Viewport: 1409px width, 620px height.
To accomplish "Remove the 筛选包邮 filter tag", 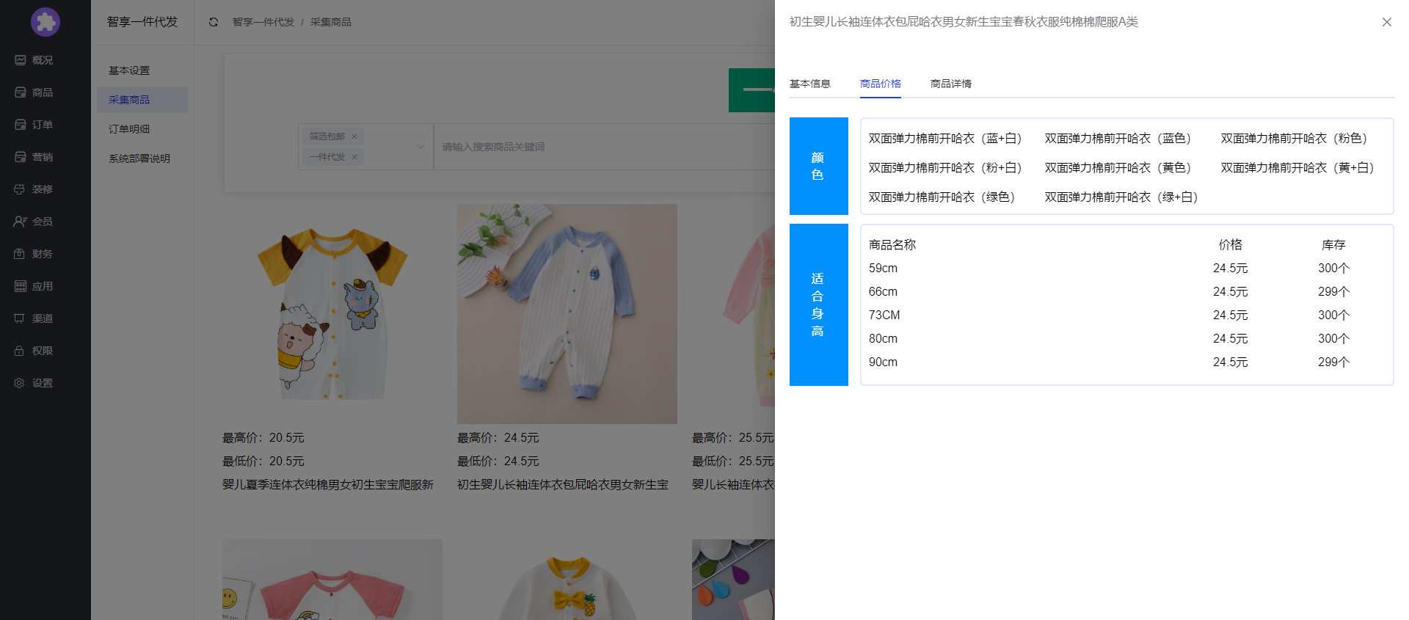I will (354, 136).
